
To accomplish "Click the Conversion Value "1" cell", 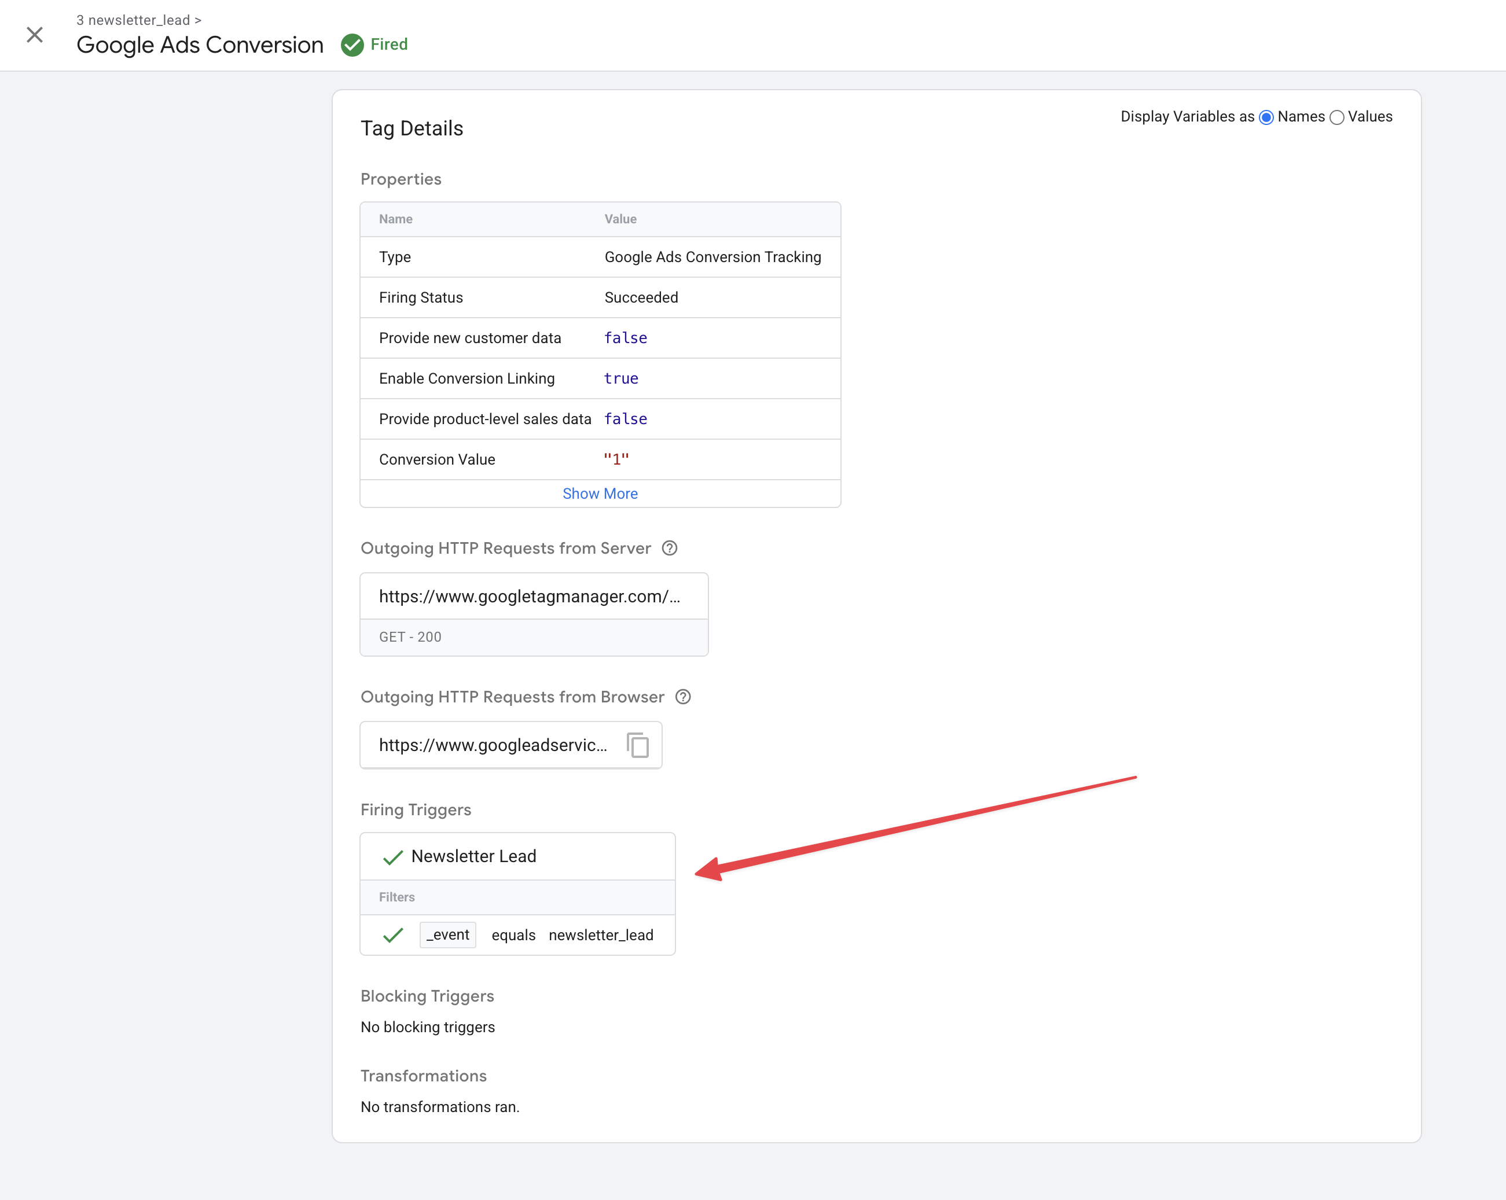I will click(x=616, y=459).
